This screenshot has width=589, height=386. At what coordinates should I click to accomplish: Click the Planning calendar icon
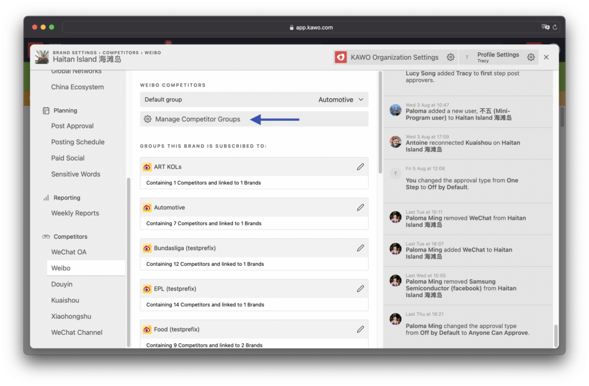click(46, 110)
